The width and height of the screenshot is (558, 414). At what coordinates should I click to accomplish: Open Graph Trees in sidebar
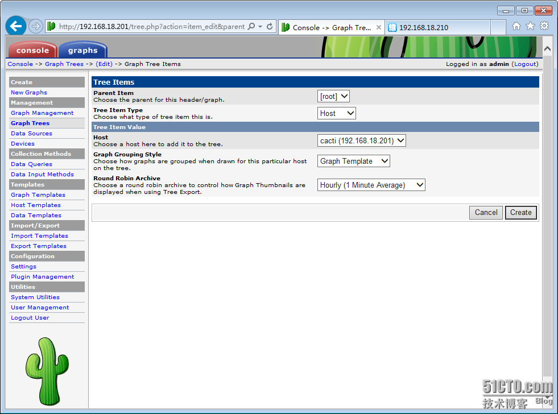[30, 123]
